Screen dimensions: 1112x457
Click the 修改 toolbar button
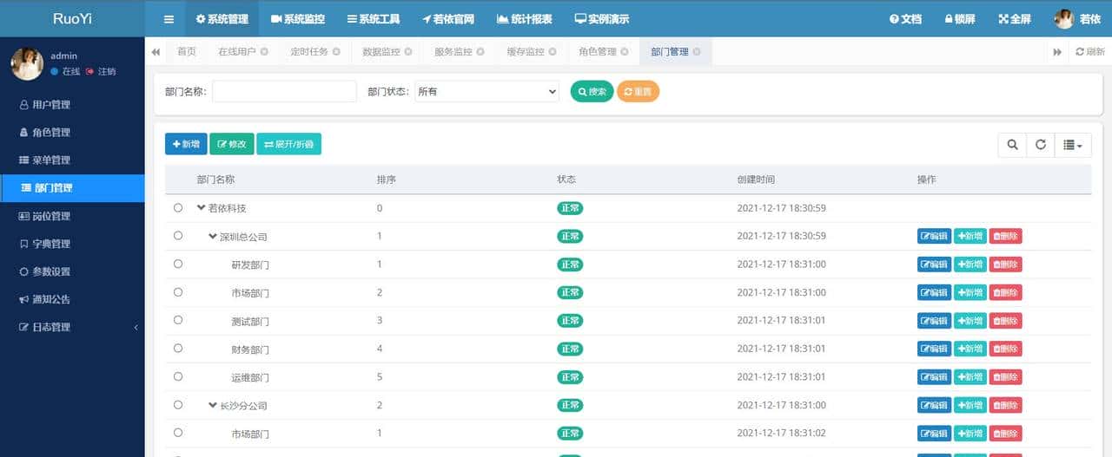click(232, 144)
